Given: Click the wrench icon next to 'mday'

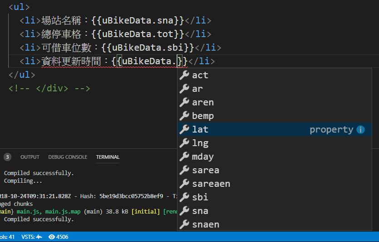Looking at the screenshot, I should (184, 157).
